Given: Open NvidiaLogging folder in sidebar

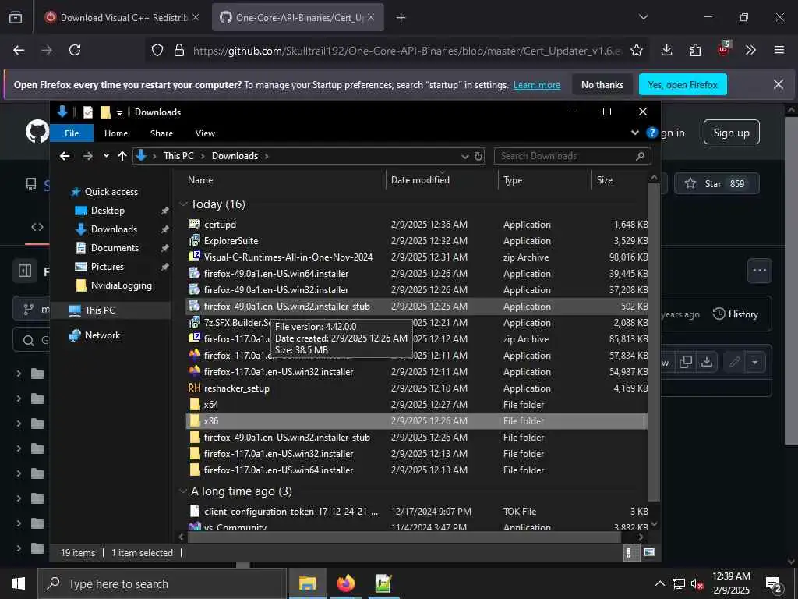Looking at the screenshot, I should 121,285.
